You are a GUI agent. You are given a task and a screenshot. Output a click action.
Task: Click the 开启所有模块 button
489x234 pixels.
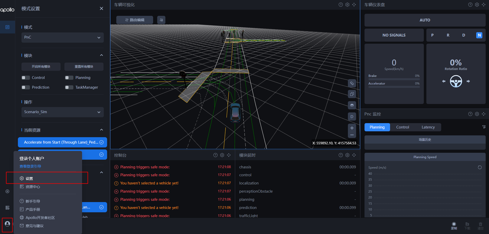click(x=41, y=66)
